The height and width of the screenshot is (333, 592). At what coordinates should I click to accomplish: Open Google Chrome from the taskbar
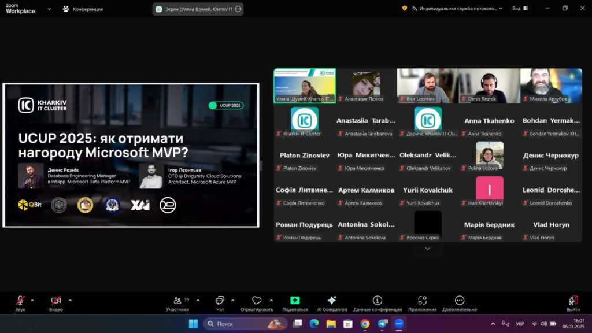point(365,324)
